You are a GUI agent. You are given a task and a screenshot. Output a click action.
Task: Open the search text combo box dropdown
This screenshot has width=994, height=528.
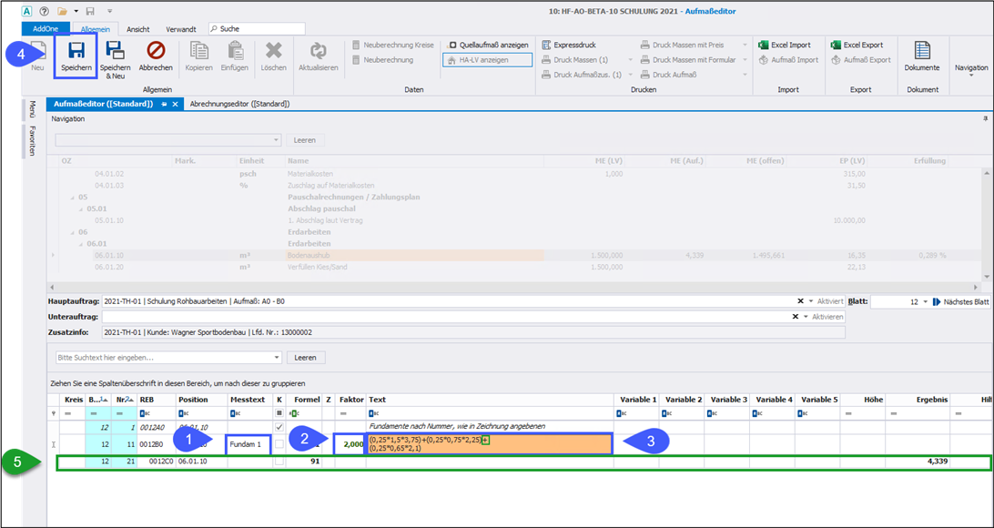click(277, 358)
